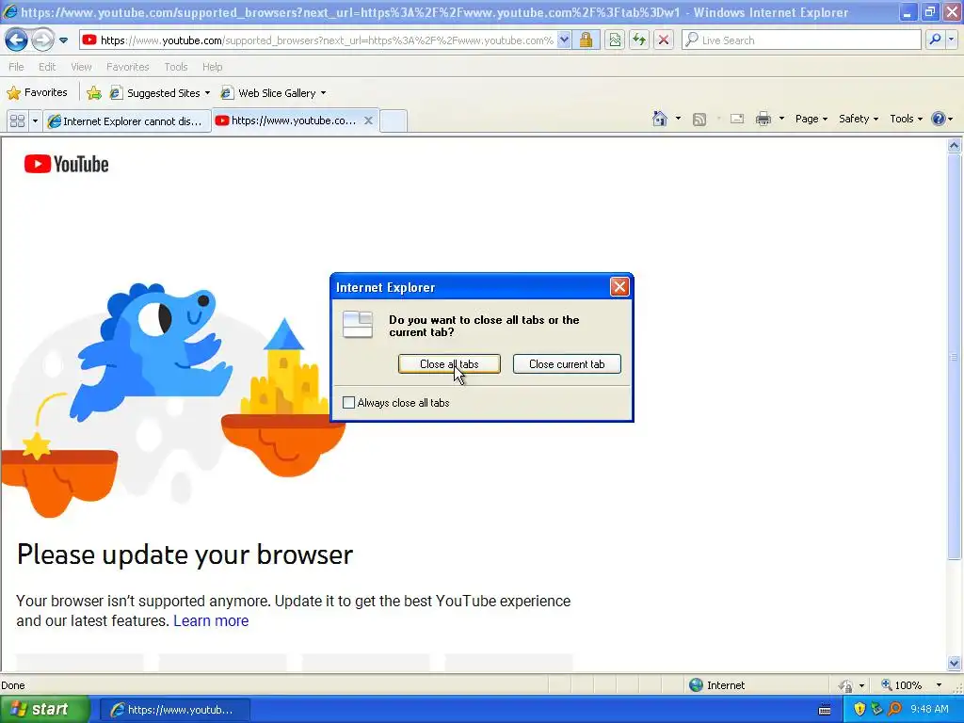Expand the tab list dropdown arrow
The height and width of the screenshot is (723, 964).
click(35, 121)
